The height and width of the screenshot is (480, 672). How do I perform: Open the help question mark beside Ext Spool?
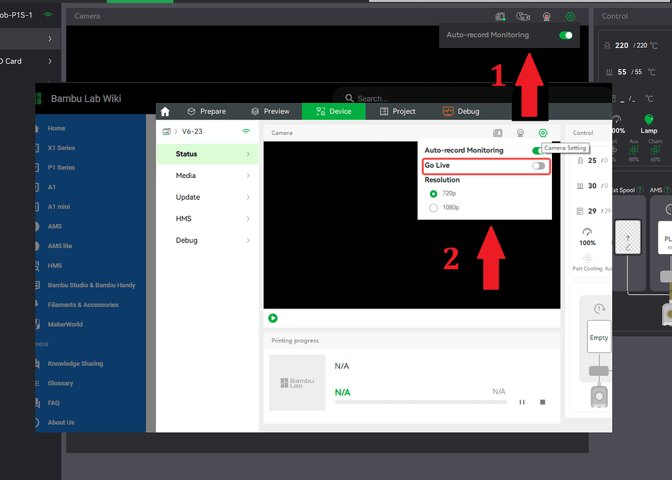(x=640, y=190)
